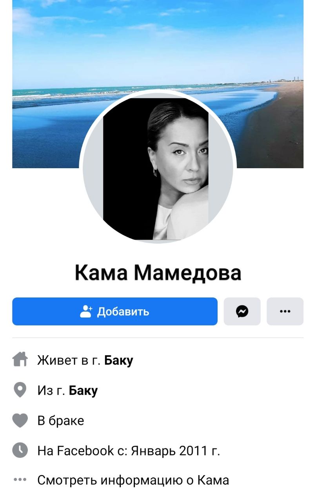The height and width of the screenshot is (503, 316).
Task: Select the profile name Кама Мамедова
Action: tap(158, 272)
